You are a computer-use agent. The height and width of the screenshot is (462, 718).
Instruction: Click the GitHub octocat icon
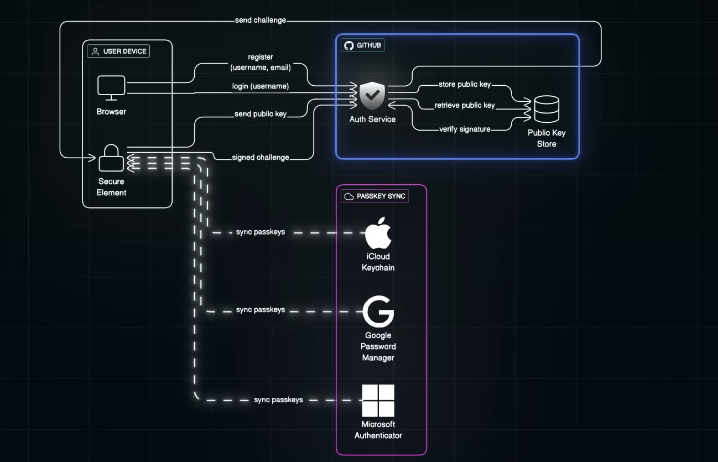(x=348, y=45)
